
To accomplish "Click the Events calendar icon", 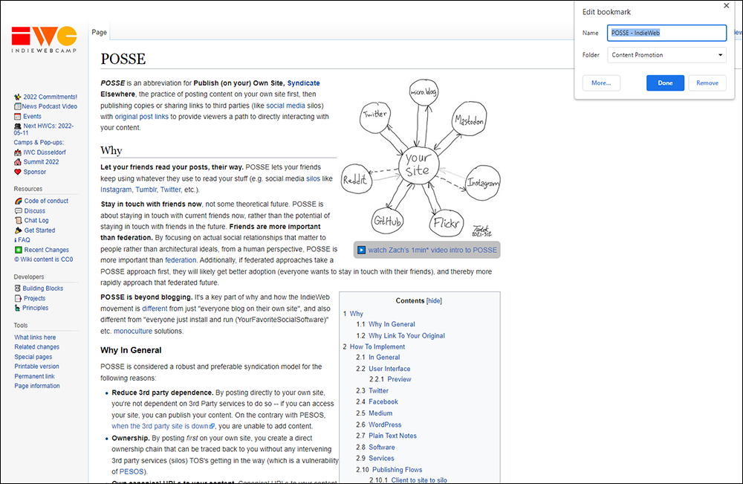I will 18,116.
